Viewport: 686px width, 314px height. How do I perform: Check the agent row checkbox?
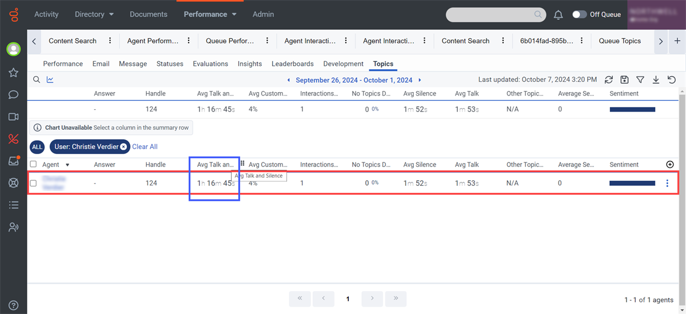[33, 184]
